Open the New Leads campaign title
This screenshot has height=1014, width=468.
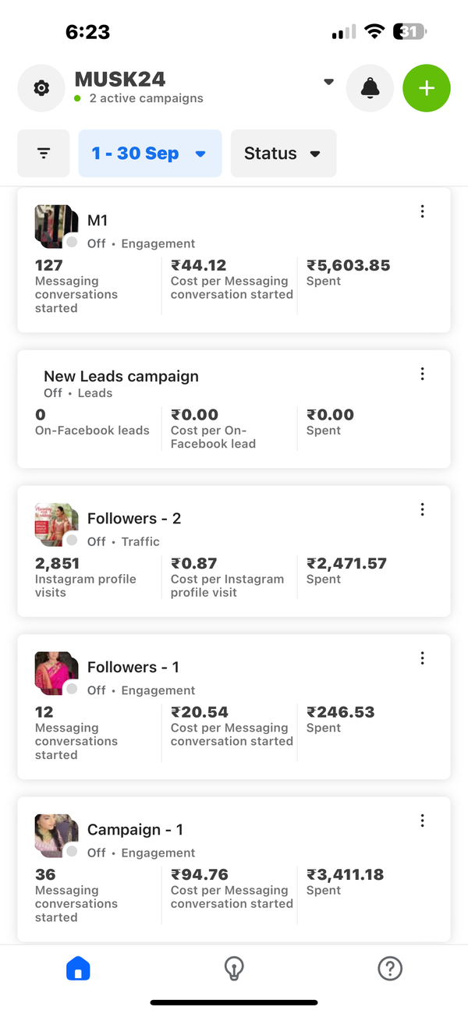pos(121,376)
